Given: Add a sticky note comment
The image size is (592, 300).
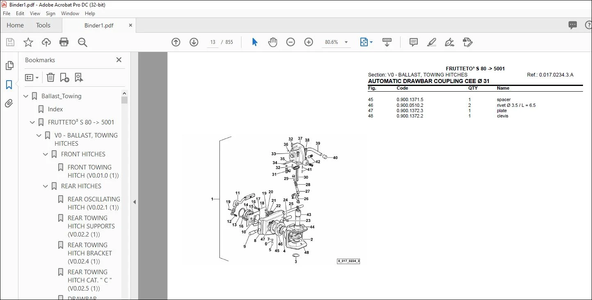Looking at the screenshot, I should 414,42.
